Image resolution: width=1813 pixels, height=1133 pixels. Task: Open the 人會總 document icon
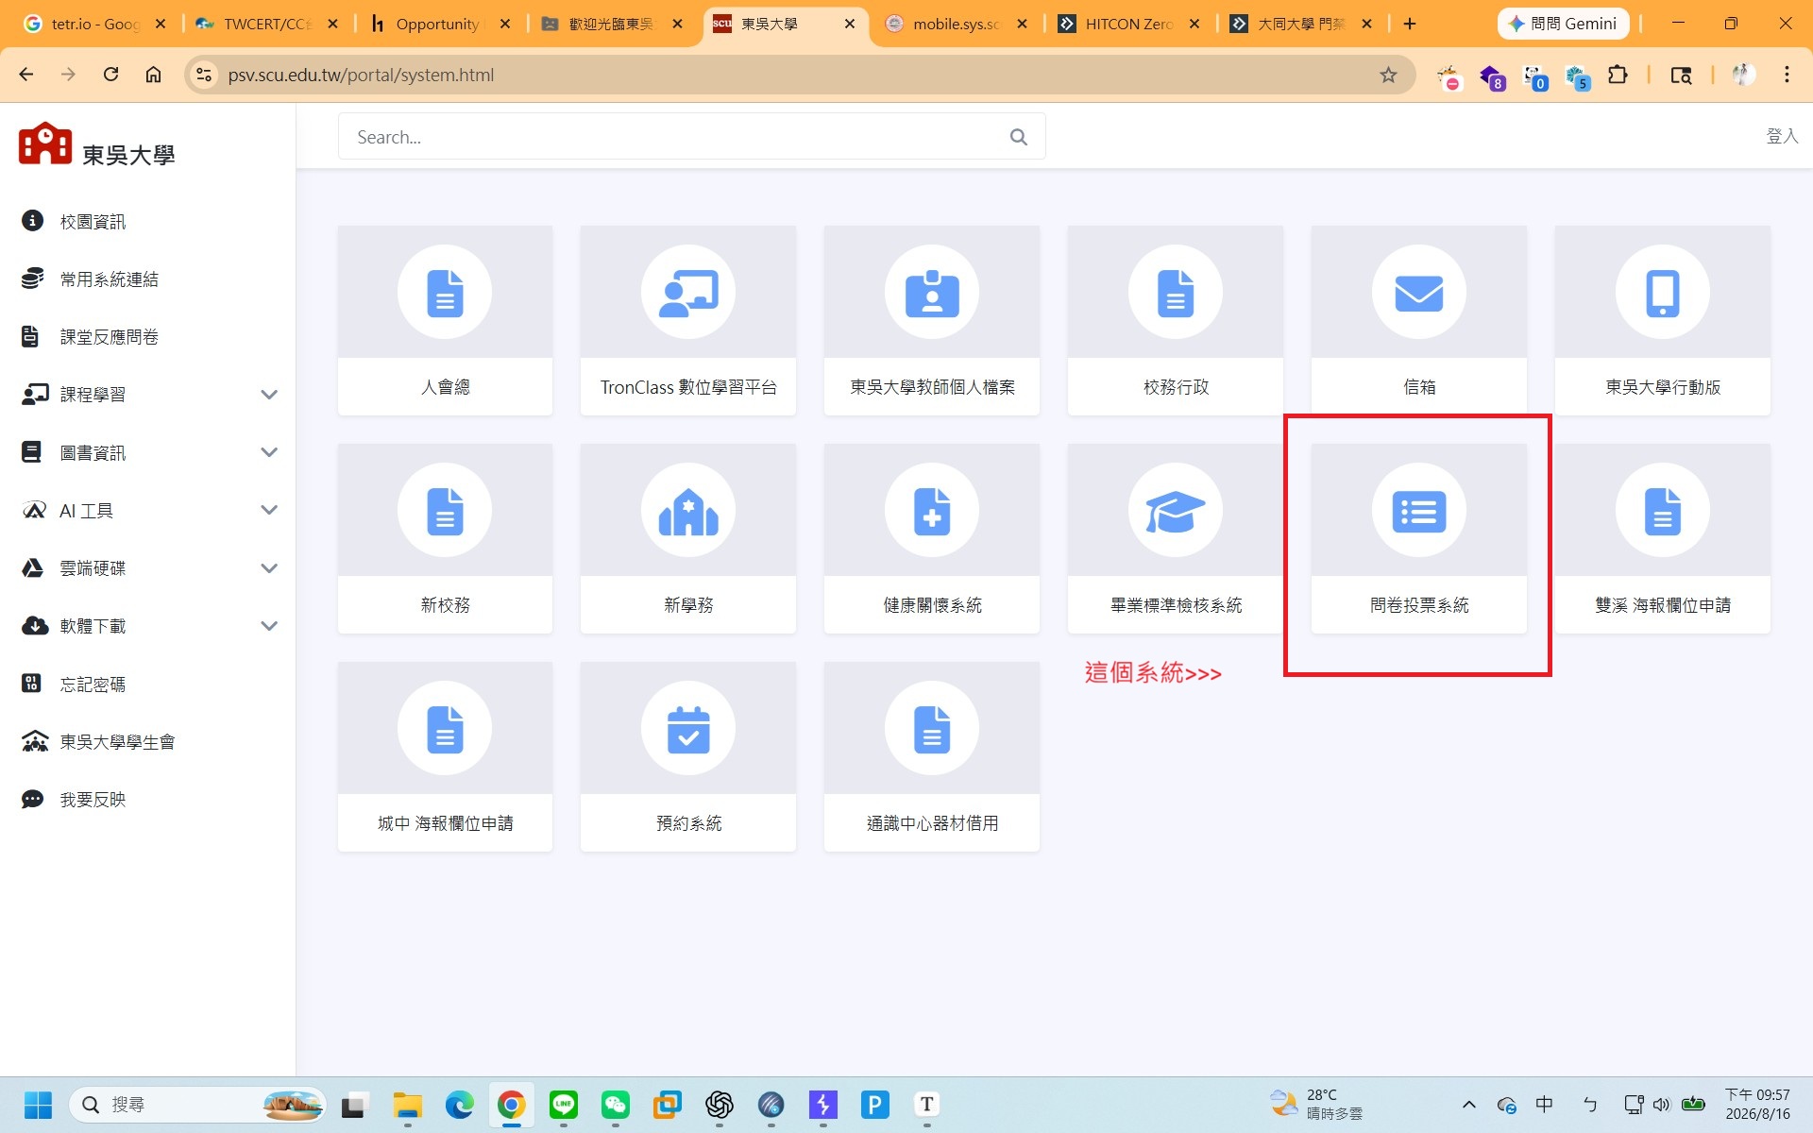445,292
